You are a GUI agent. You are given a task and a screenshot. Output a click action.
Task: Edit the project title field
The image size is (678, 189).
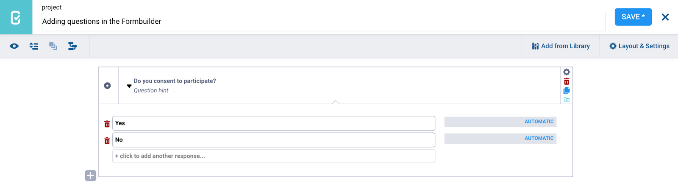point(323,22)
